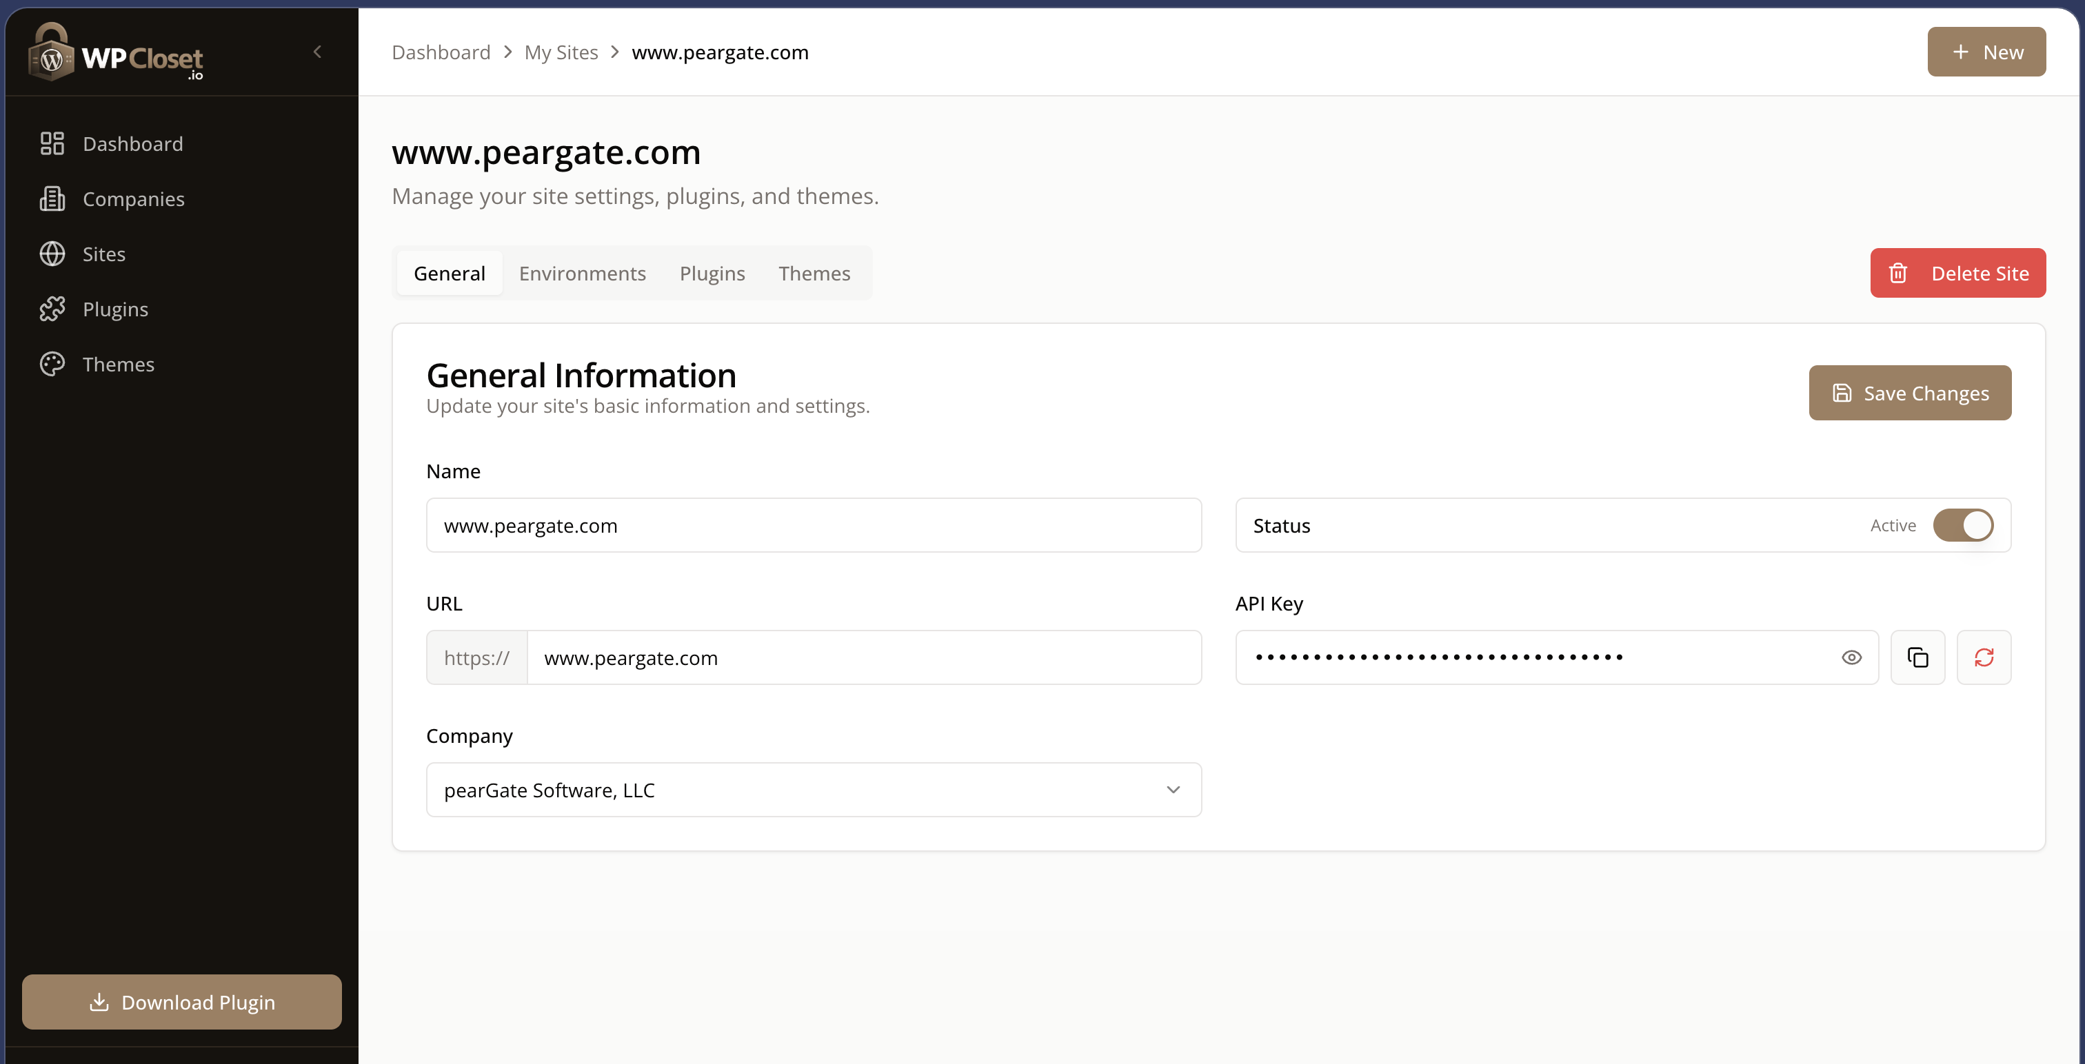This screenshot has height=1064, width=2085.
Task: Go to My Sites via breadcrumb
Action: click(561, 52)
